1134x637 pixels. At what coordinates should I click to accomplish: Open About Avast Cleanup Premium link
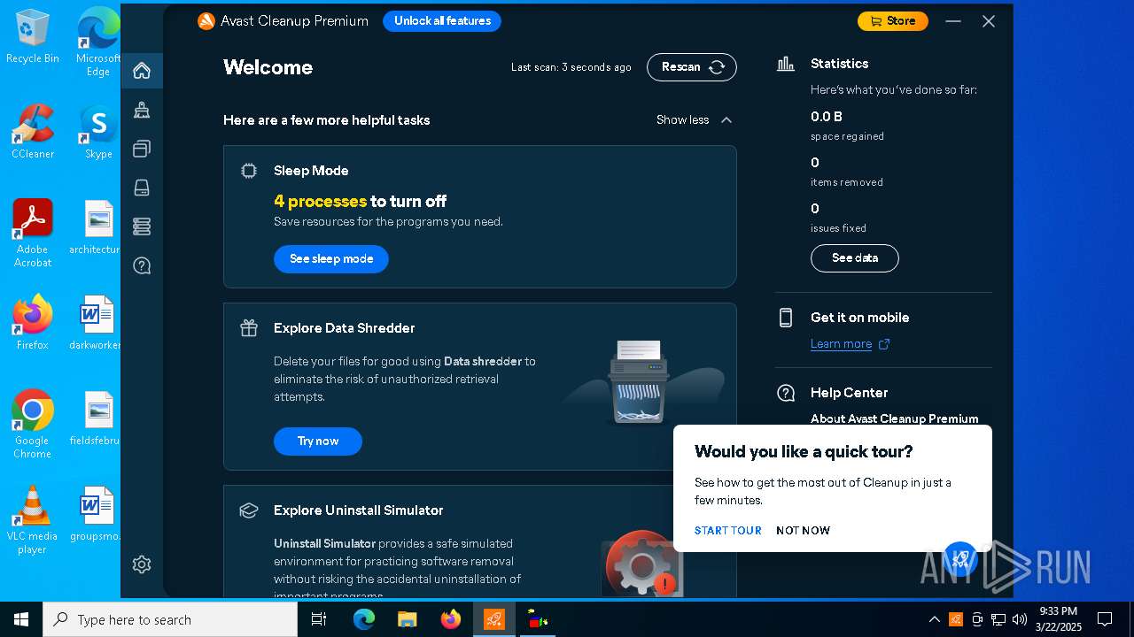pos(895,419)
